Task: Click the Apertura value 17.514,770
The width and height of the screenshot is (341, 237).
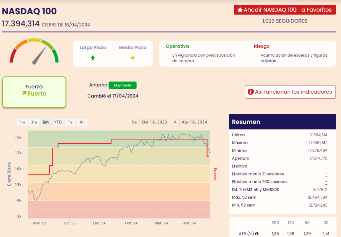Action: coord(318,158)
